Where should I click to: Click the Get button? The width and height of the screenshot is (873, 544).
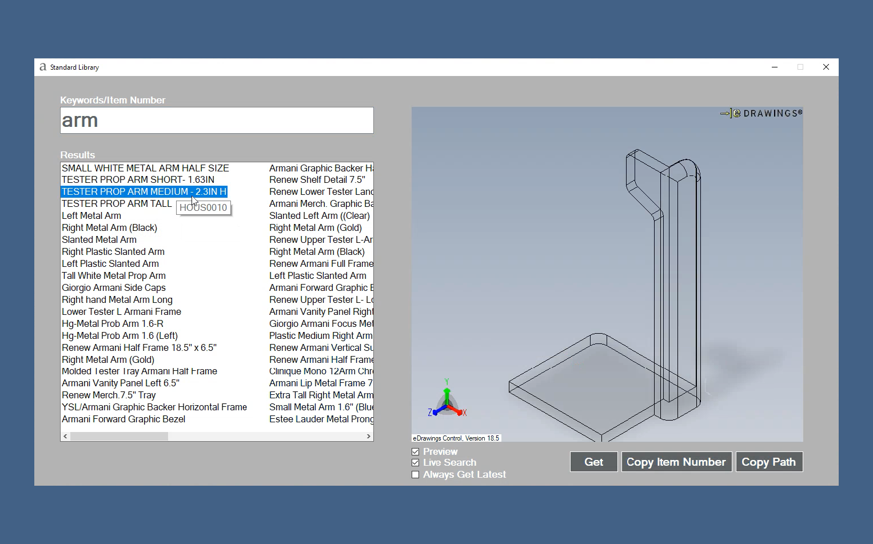pyautogui.click(x=593, y=462)
